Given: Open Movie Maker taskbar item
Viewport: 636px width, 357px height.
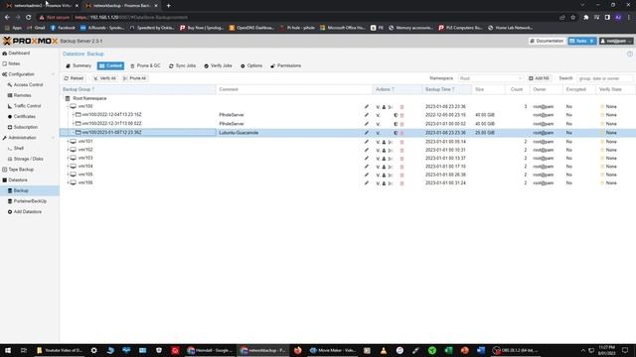Looking at the screenshot, I should coord(334,350).
